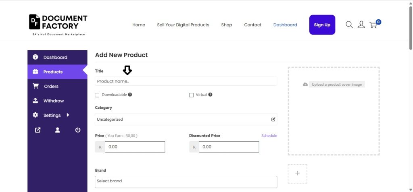
Task: Enable the Downloadable checkbox
Action: click(x=97, y=95)
